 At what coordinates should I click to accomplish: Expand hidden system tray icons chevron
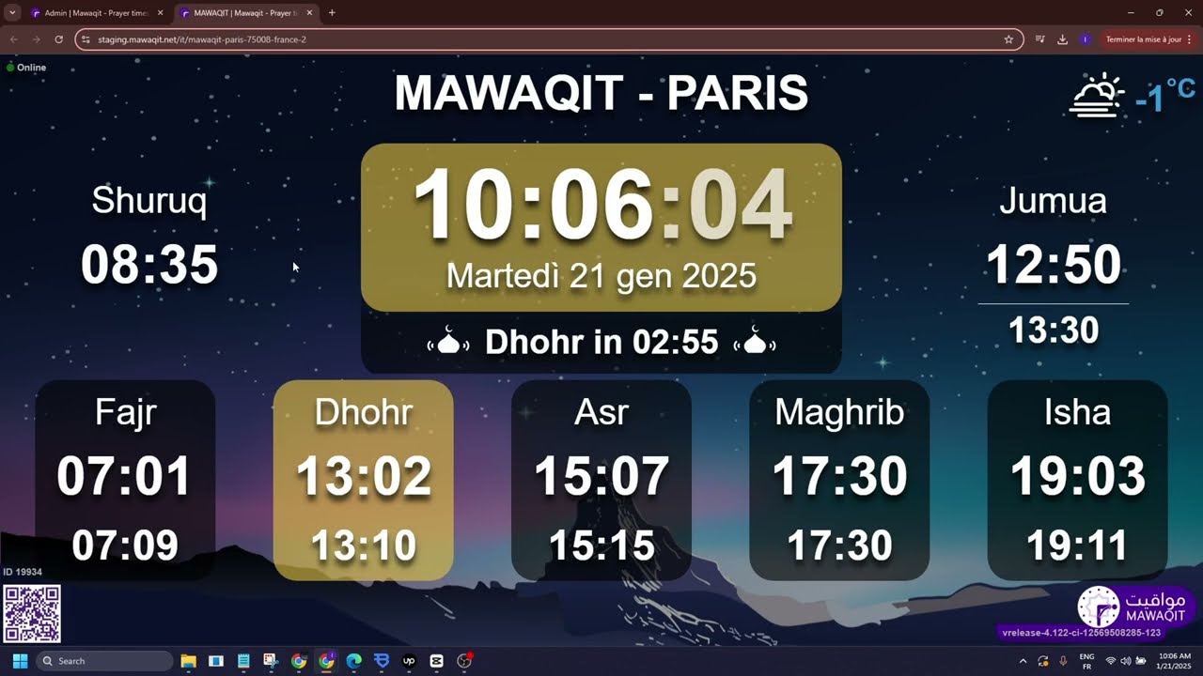pos(1023,661)
